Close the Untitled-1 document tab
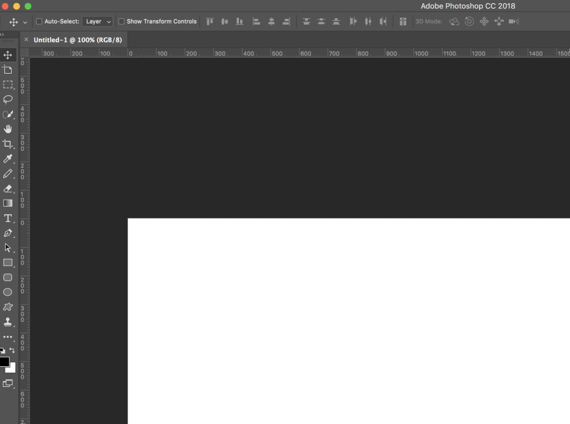Image resolution: width=570 pixels, height=424 pixels. click(26, 39)
